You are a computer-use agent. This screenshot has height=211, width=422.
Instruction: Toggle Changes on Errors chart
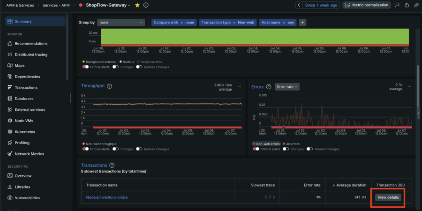point(286,149)
